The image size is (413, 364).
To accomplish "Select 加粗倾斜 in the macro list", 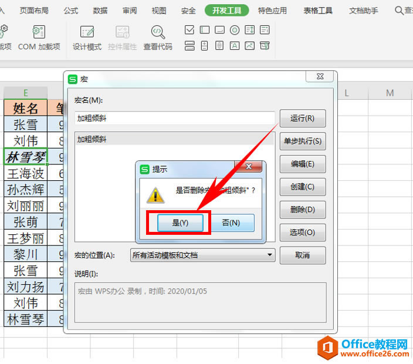I will coord(175,139).
